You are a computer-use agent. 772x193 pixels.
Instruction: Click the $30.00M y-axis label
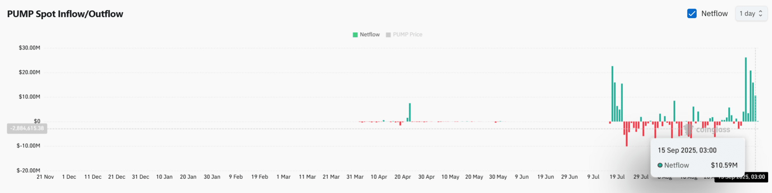click(x=29, y=48)
